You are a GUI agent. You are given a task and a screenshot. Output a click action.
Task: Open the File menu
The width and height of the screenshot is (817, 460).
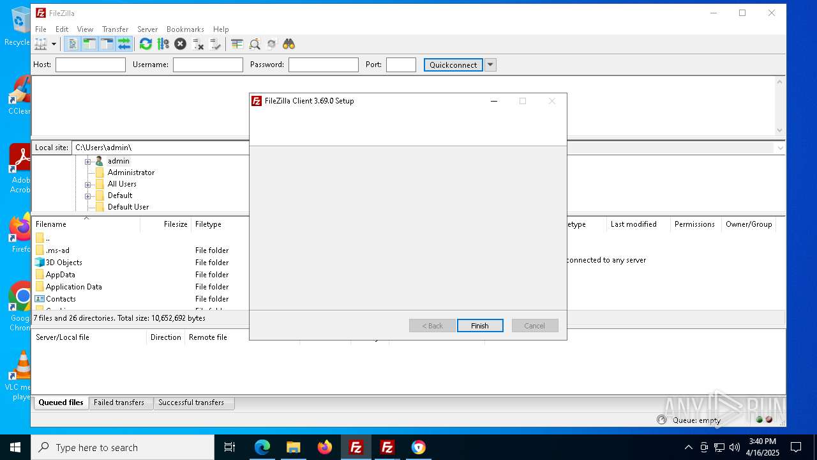41,29
